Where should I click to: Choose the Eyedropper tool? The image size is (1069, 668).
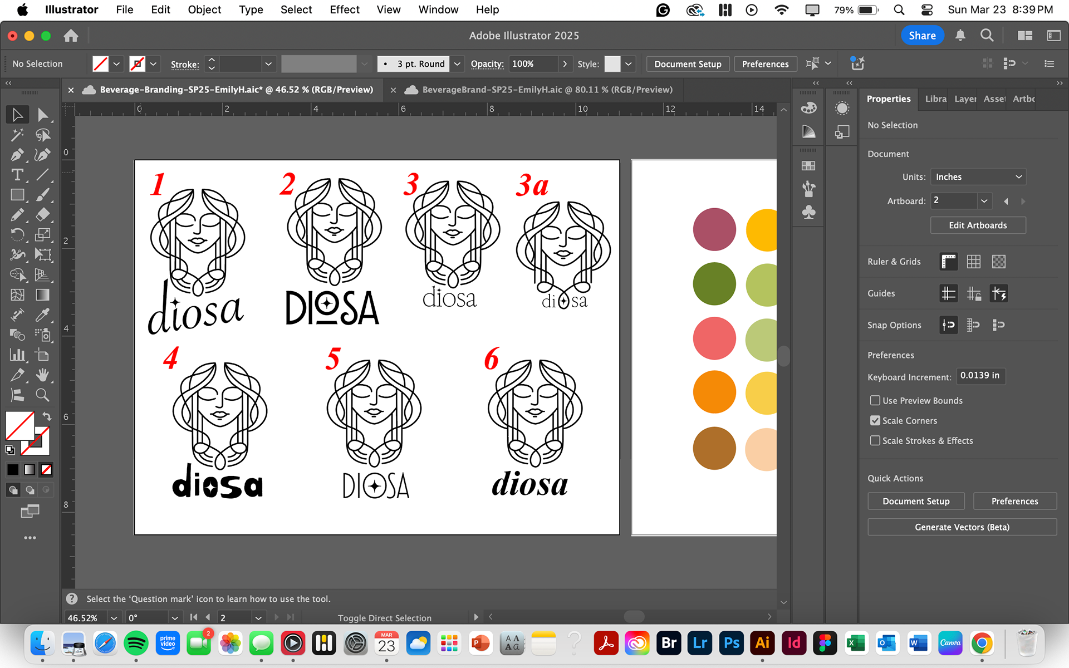42,315
